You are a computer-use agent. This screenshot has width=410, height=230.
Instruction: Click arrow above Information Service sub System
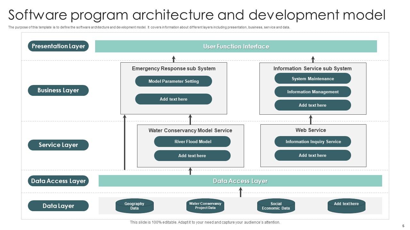click(313, 59)
